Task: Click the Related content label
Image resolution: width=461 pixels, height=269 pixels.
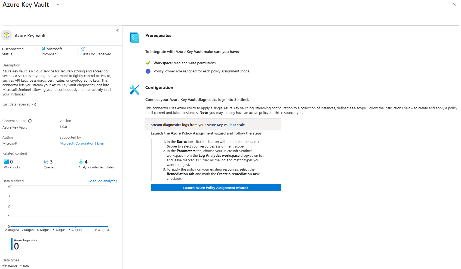Action: 15,153
